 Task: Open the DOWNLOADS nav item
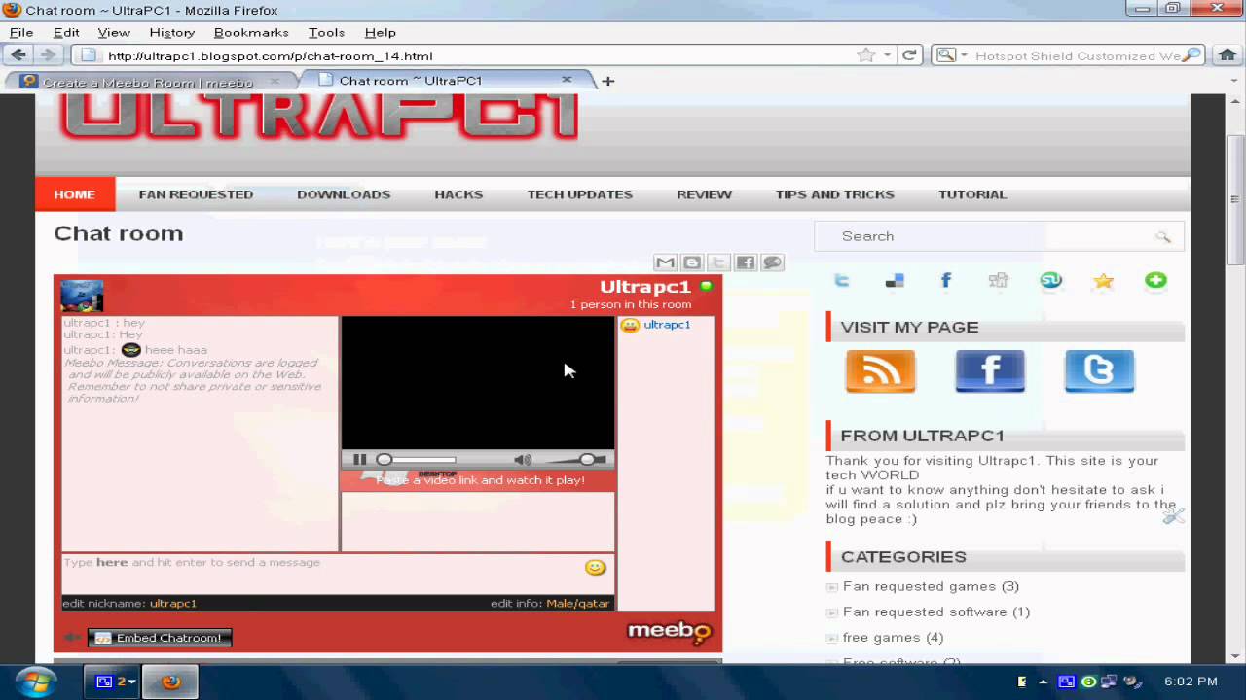click(344, 194)
